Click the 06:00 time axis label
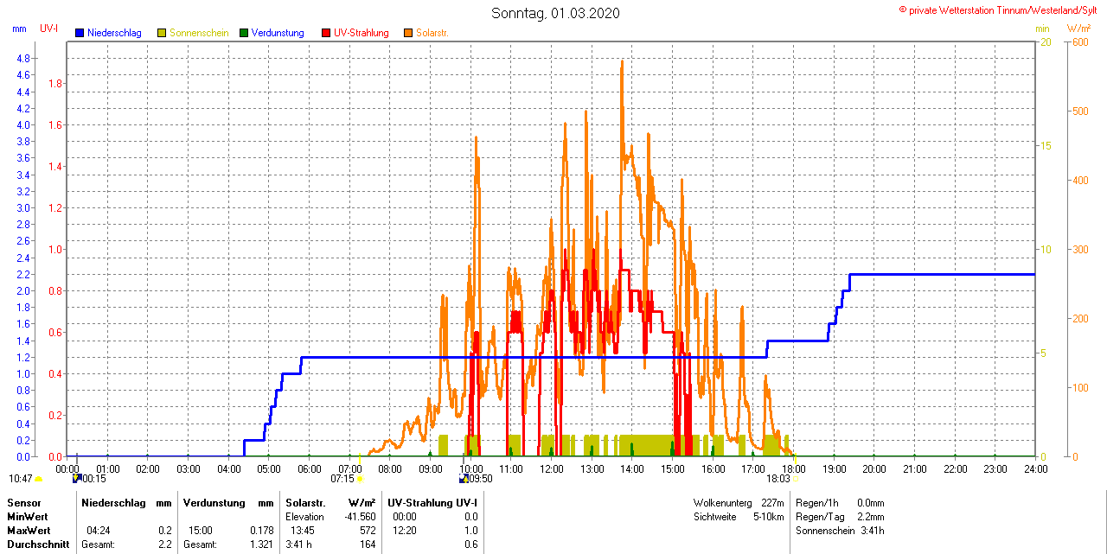 [x=309, y=469]
